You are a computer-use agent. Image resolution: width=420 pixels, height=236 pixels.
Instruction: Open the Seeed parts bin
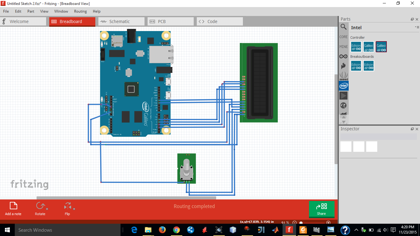[x=343, y=76]
